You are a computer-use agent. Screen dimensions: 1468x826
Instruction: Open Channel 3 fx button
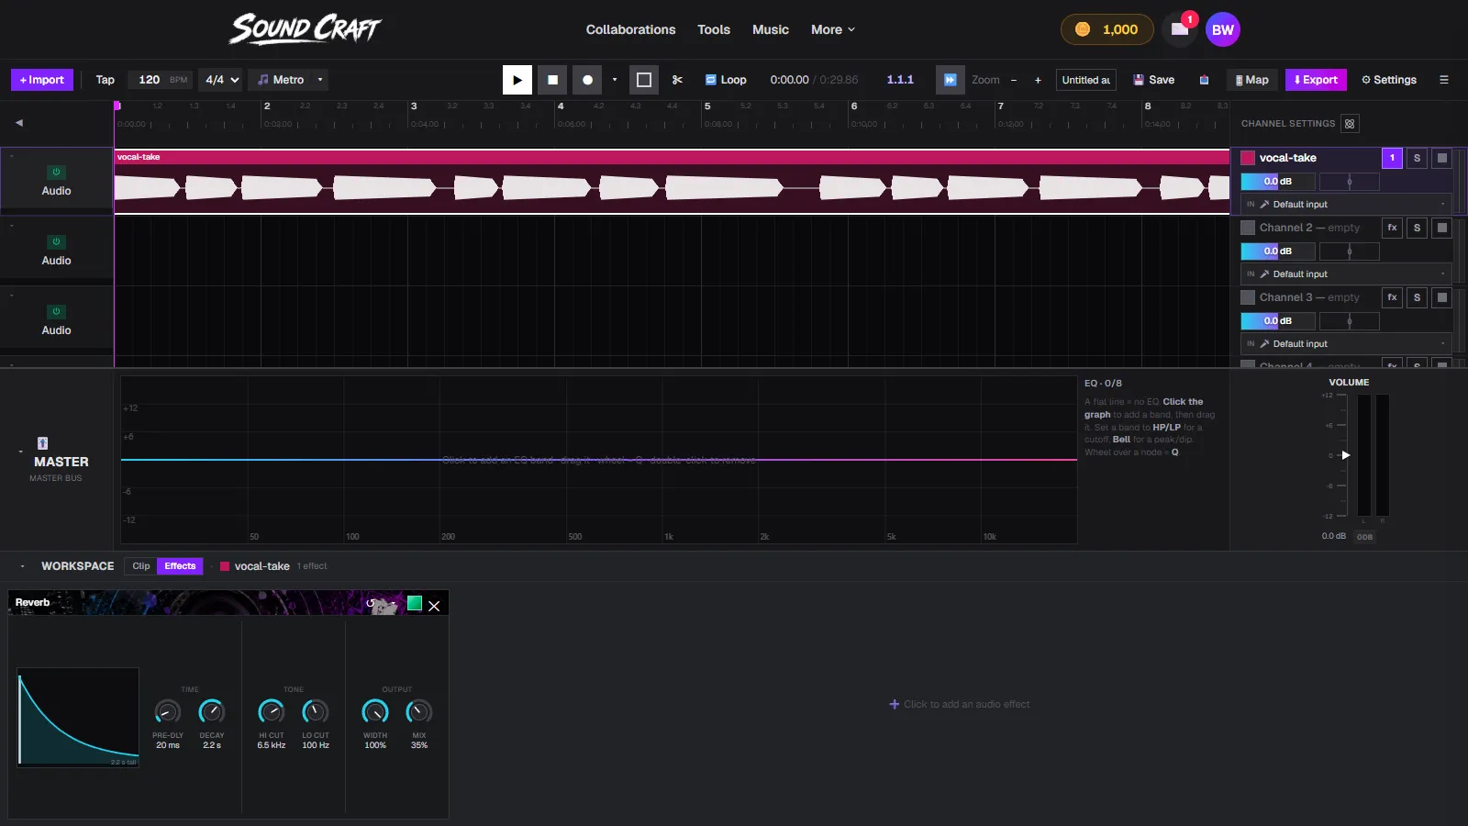click(x=1392, y=297)
